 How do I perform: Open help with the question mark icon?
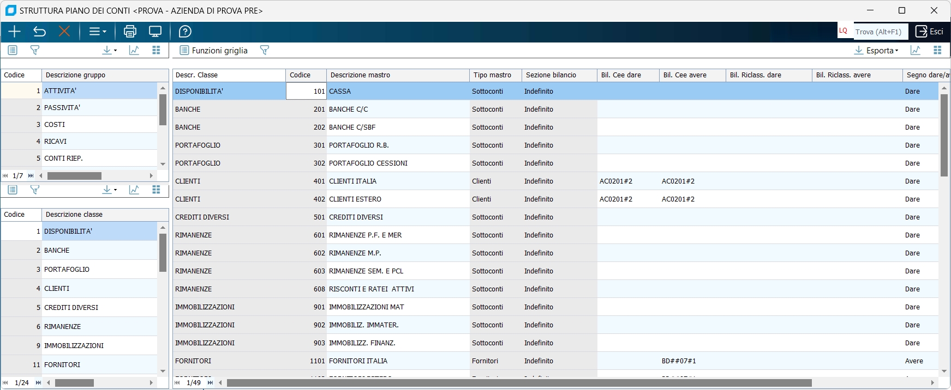pyautogui.click(x=185, y=32)
